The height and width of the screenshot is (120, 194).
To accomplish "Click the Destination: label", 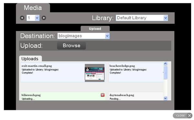I will [x=38, y=36].
